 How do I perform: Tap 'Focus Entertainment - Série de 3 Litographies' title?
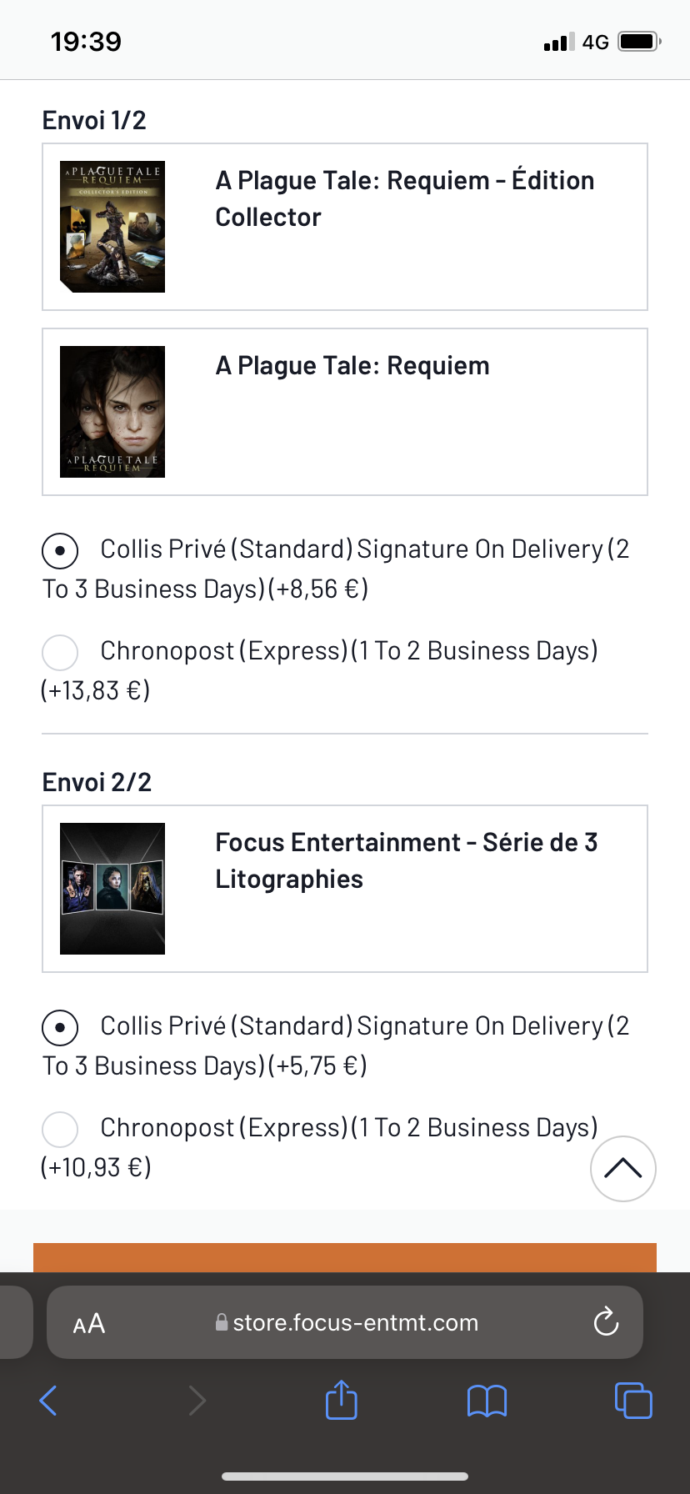click(x=406, y=860)
